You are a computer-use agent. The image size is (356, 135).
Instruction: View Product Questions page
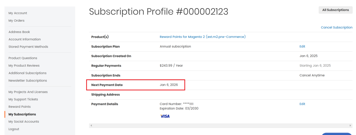tap(23, 58)
